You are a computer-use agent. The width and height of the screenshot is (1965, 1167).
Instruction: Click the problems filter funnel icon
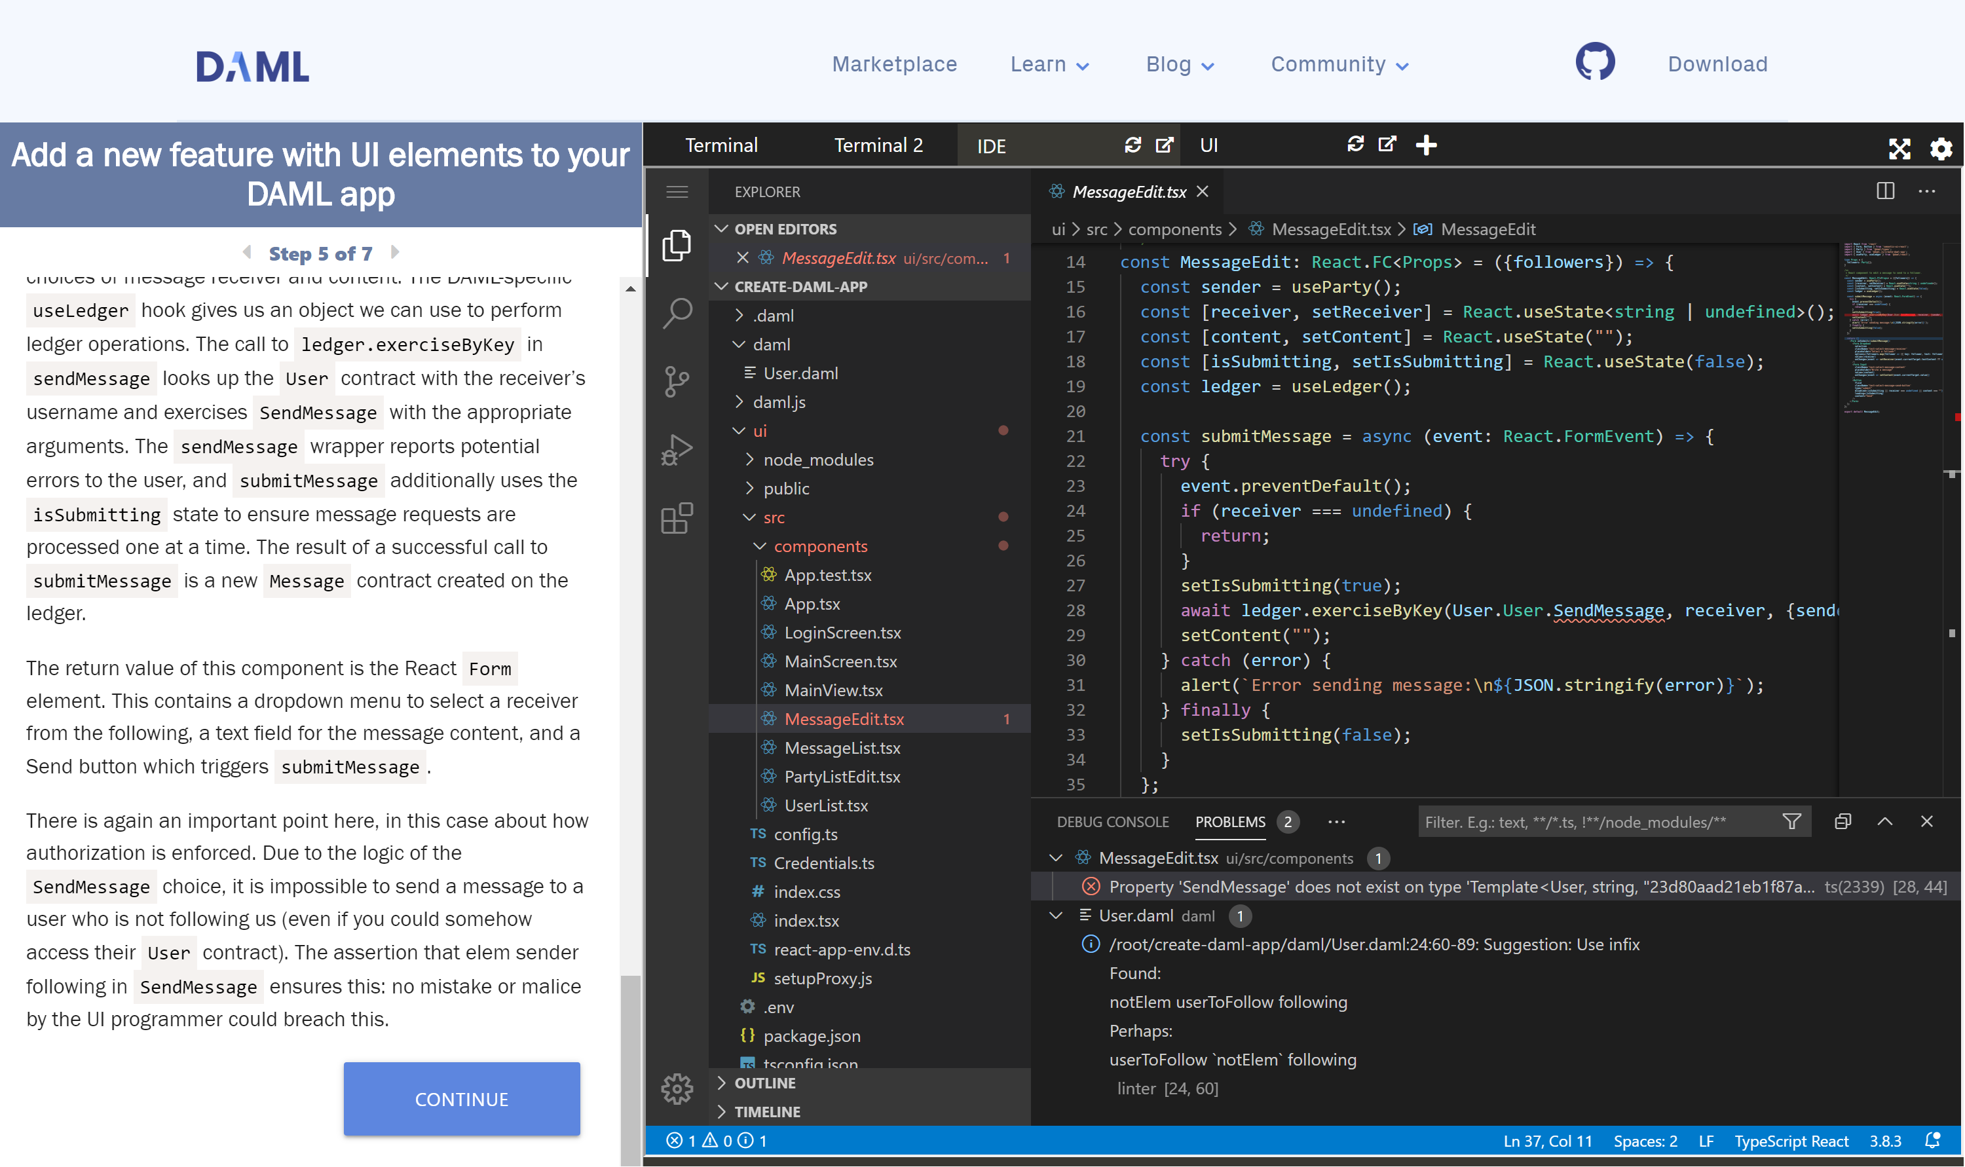point(1791,822)
